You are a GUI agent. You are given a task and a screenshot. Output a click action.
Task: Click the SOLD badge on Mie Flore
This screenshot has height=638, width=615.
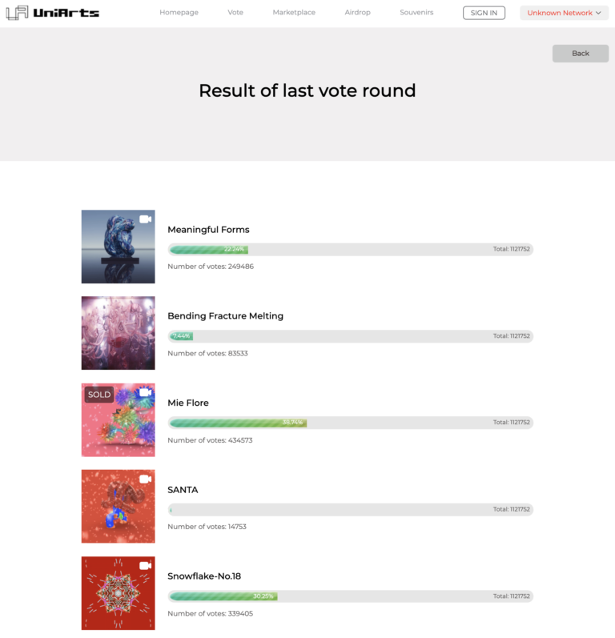point(99,395)
